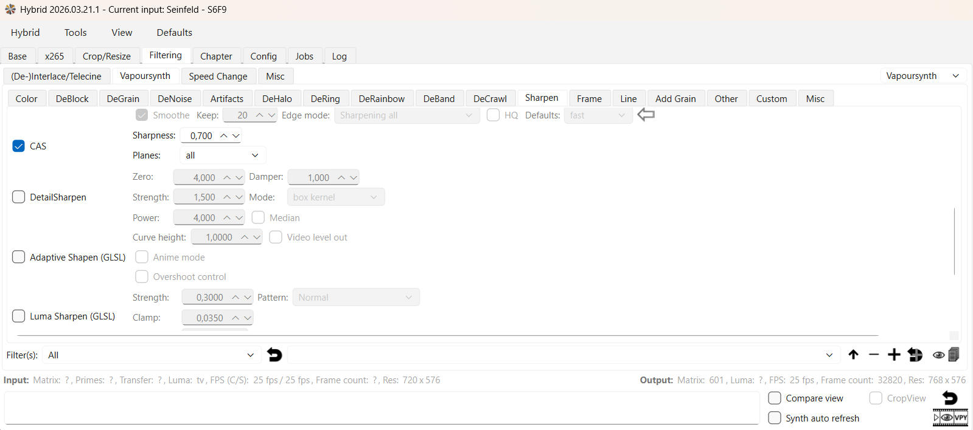This screenshot has height=430, width=973.
Task: Enable DetailSharpen checkbox
Action: tap(19, 197)
